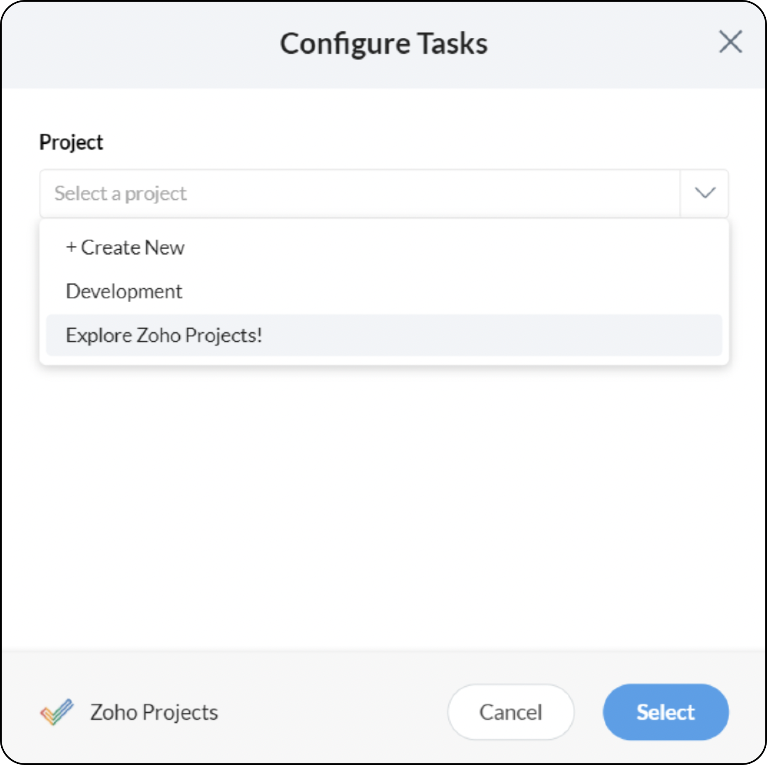Click the multicolored tick icon in the footer
Image resolution: width=767 pixels, height=765 pixels.
pyautogui.click(x=57, y=712)
